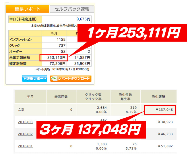Click the レポートダウンロード button
The height and width of the screenshot is (157, 190).
[71, 78]
